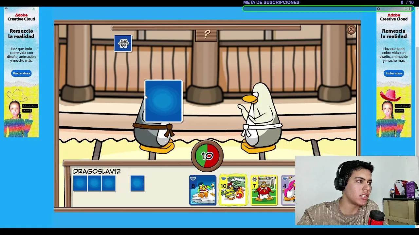Click Remezcla la realidad text, right ad
The height and width of the screenshot is (235, 419).
click(393, 34)
